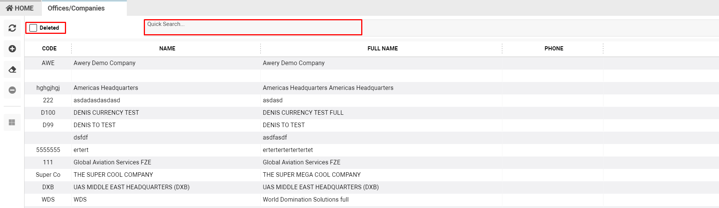Click the refresh icon in sidebar
Viewport: 719px width, 208px height.
[x=12, y=28]
